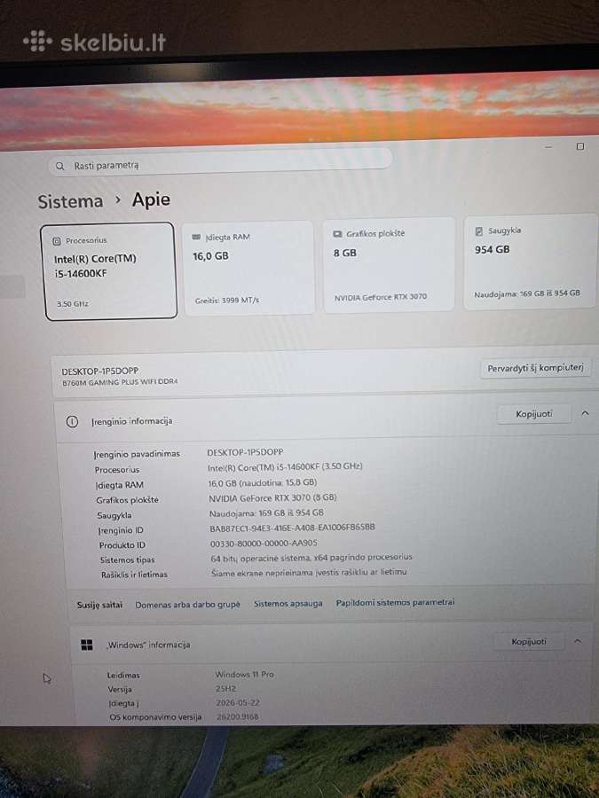599x798 pixels.
Task: Collapse the „Windows“ informacija section
Action: click(x=578, y=641)
